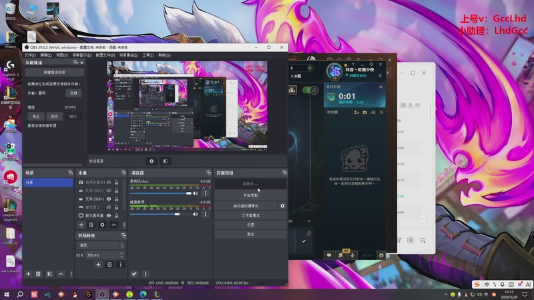Stop the multi-stream with the 停止 button
This screenshot has width=534, height=300.
pos(36,116)
